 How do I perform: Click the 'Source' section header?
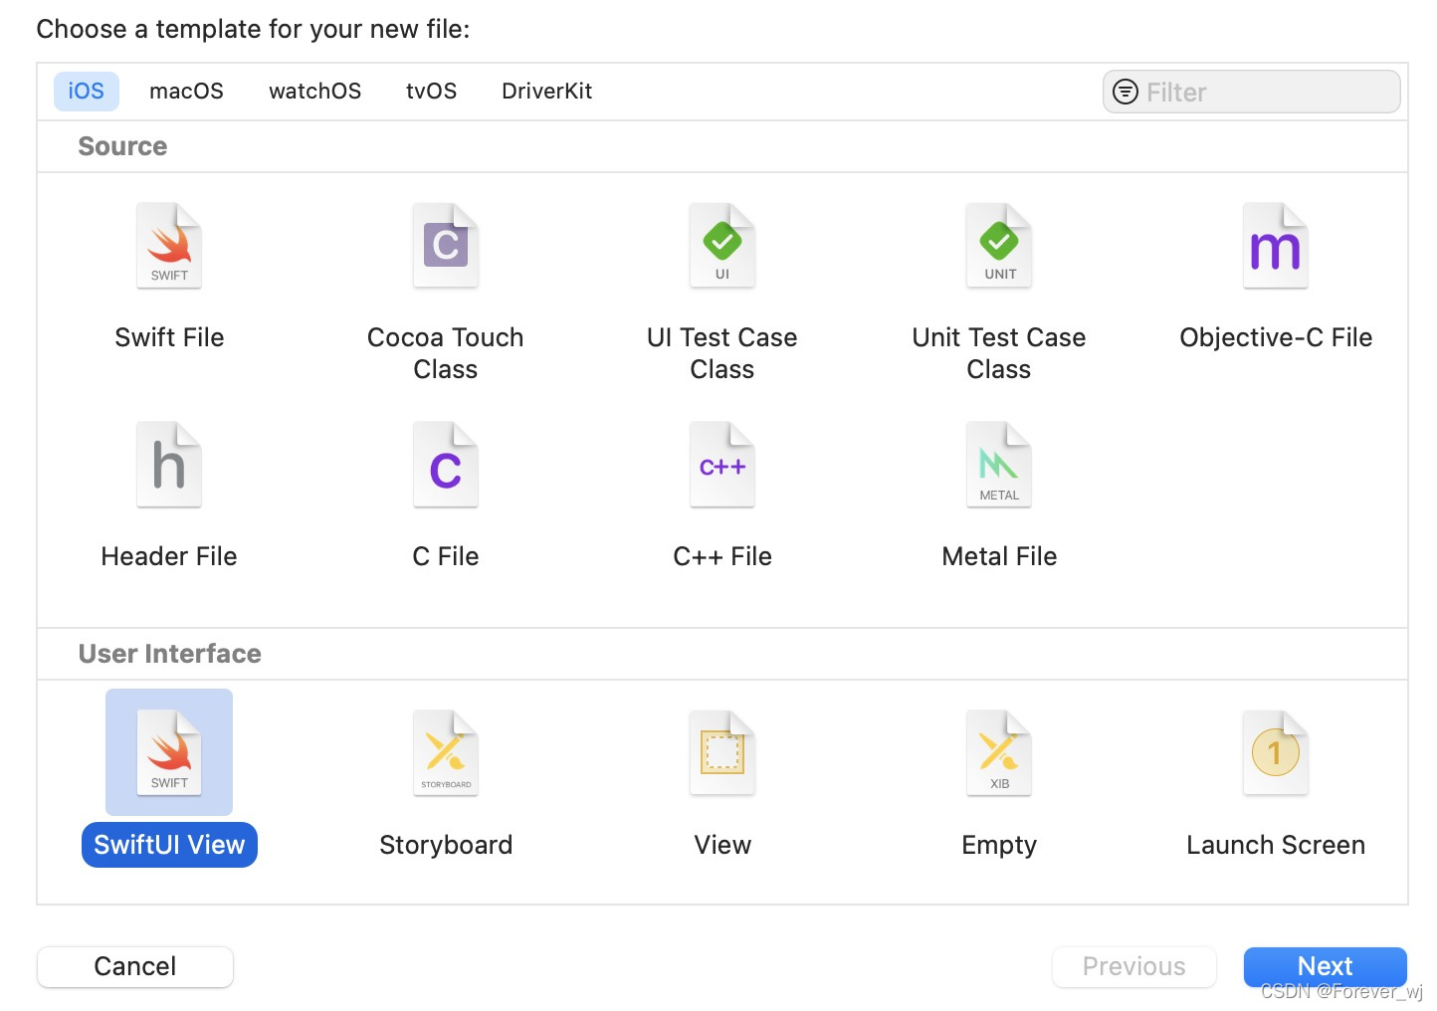click(122, 146)
